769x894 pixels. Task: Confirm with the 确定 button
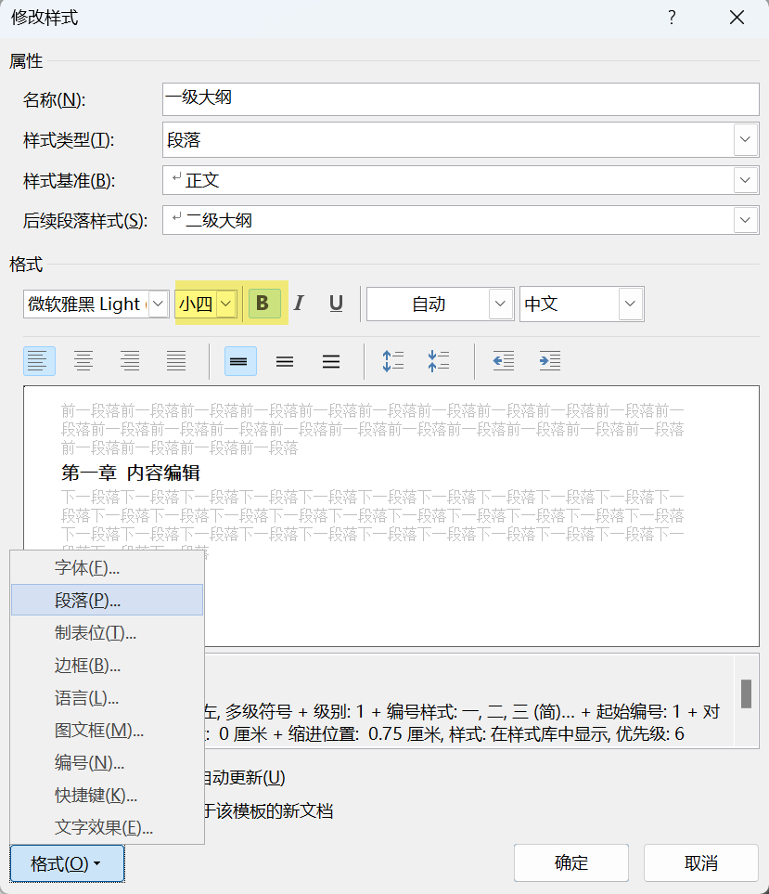pyautogui.click(x=571, y=862)
